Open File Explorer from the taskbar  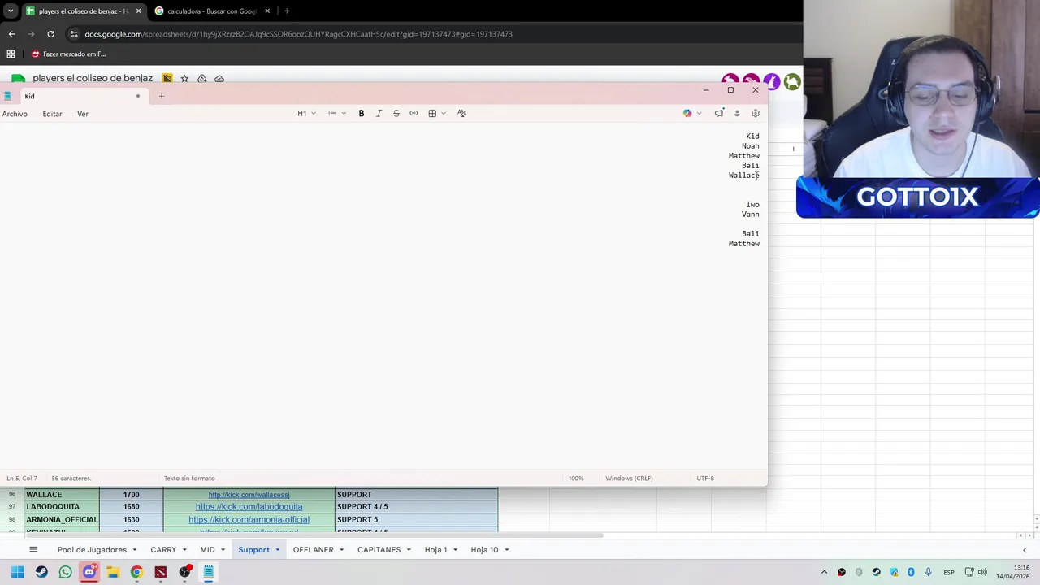pos(113,572)
